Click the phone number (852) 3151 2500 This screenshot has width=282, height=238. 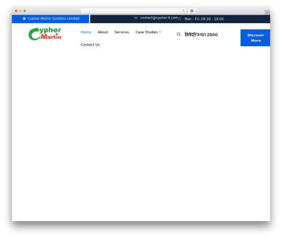201,35
